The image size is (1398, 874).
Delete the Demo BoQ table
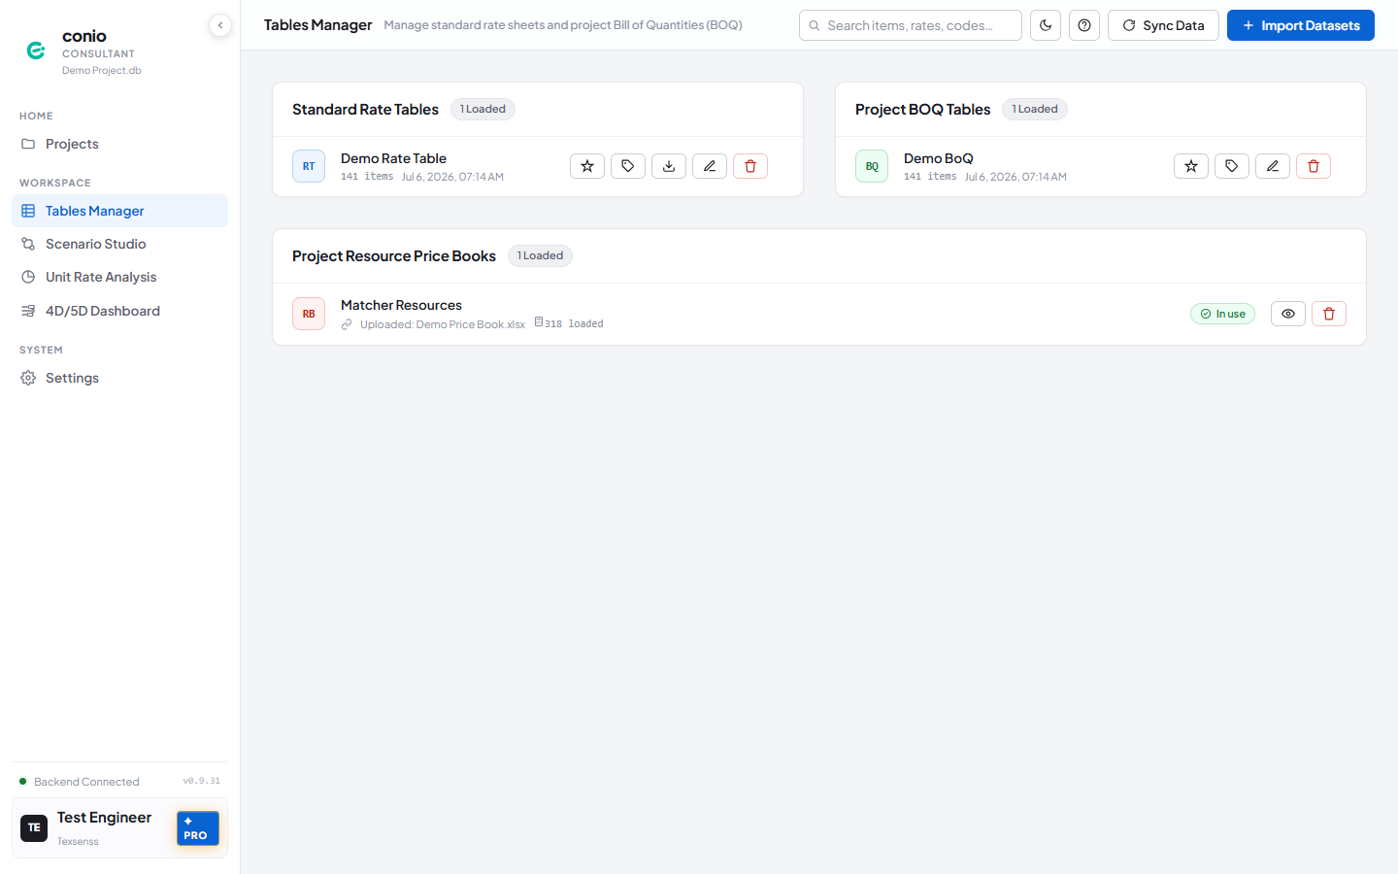click(x=1314, y=166)
